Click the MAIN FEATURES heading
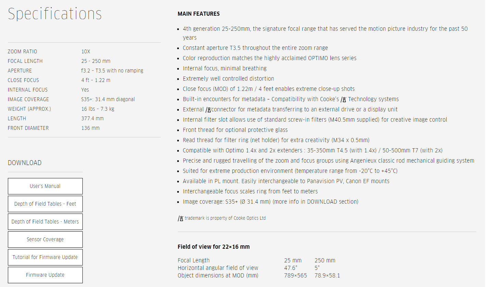 coord(199,14)
